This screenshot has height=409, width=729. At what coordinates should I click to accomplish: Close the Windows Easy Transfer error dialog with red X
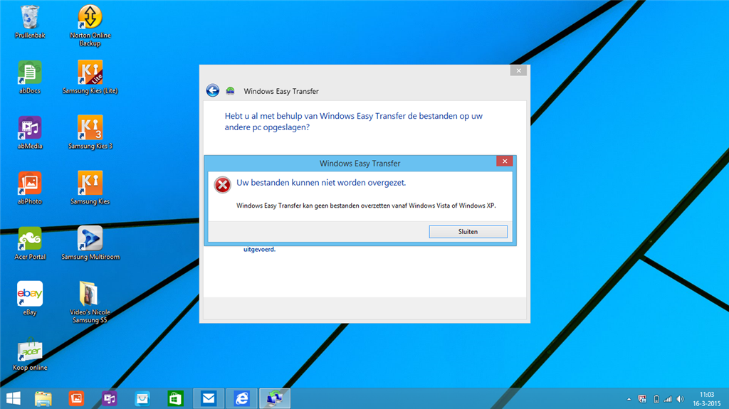505,161
